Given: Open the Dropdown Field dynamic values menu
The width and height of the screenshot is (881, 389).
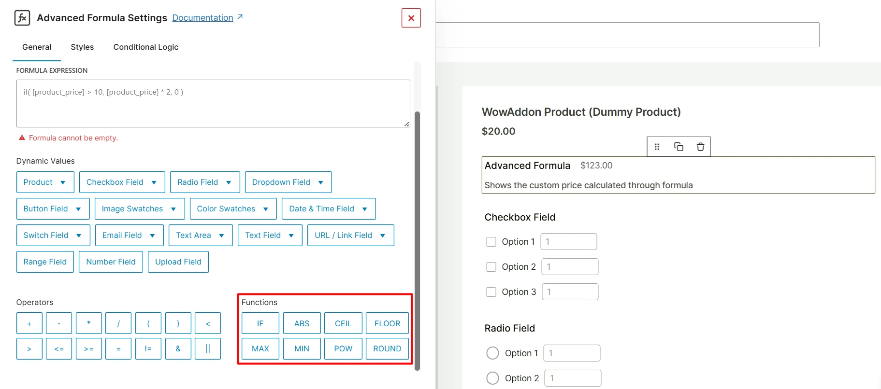Looking at the screenshot, I should pos(288,182).
